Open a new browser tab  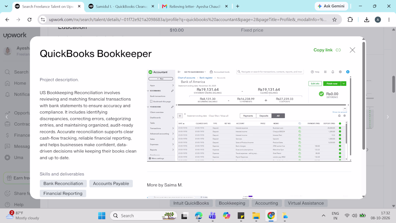237,6
